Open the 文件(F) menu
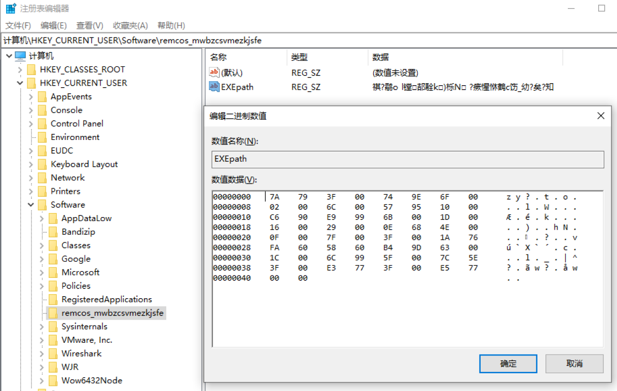This screenshot has height=391, width=617. tap(18, 25)
